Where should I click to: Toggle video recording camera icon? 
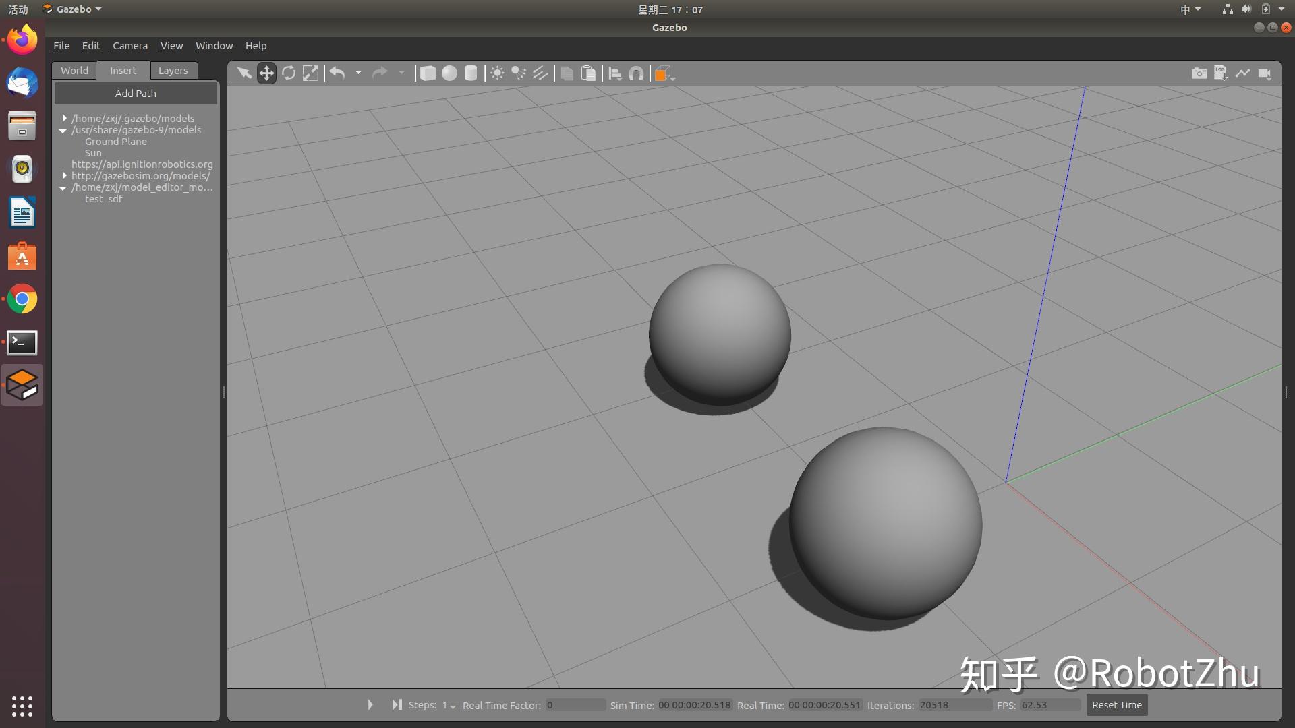click(x=1265, y=73)
